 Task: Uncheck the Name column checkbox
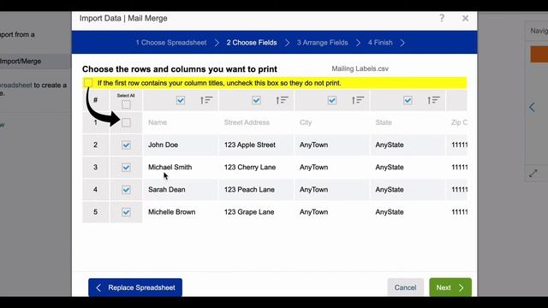click(181, 101)
